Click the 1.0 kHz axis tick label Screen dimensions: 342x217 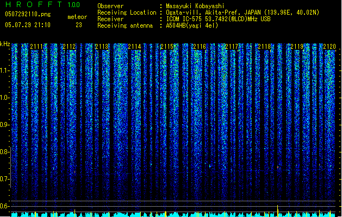[5, 98]
